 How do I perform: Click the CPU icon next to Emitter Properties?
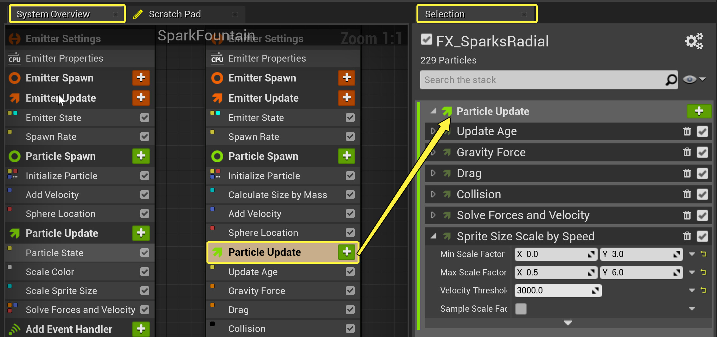pos(14,58)
